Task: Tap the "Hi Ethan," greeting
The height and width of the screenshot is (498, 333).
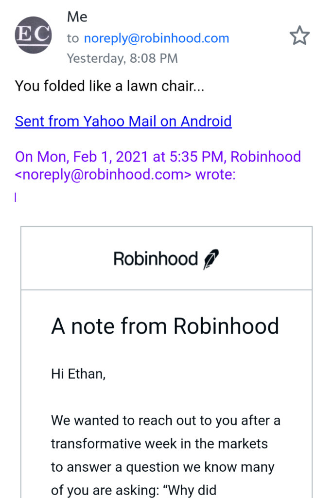Action: 78,373
